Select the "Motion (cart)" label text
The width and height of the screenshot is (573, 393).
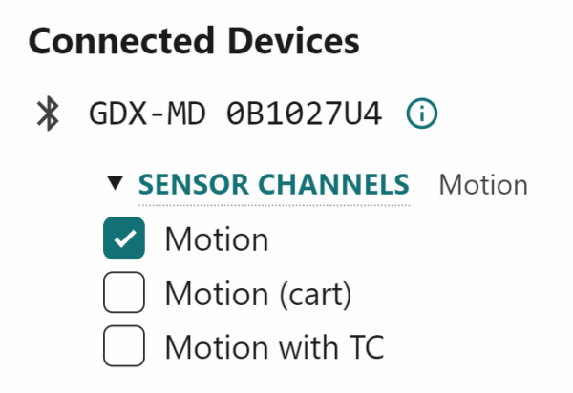tap(258, 293)
